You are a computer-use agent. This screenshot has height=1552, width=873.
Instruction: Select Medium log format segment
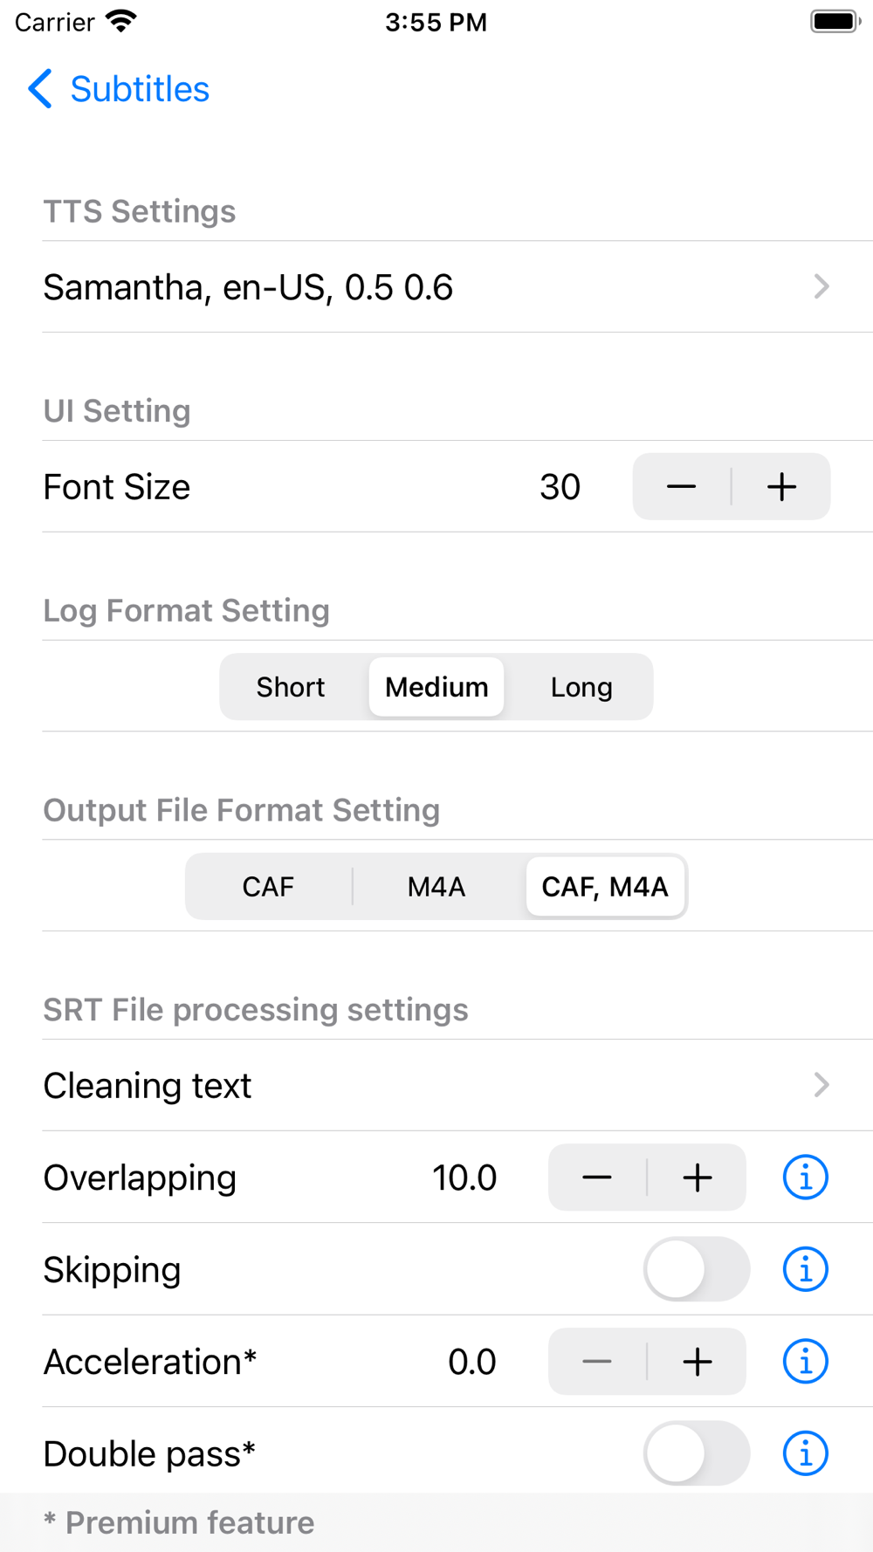pyautogui.click(x=436, y=687)
